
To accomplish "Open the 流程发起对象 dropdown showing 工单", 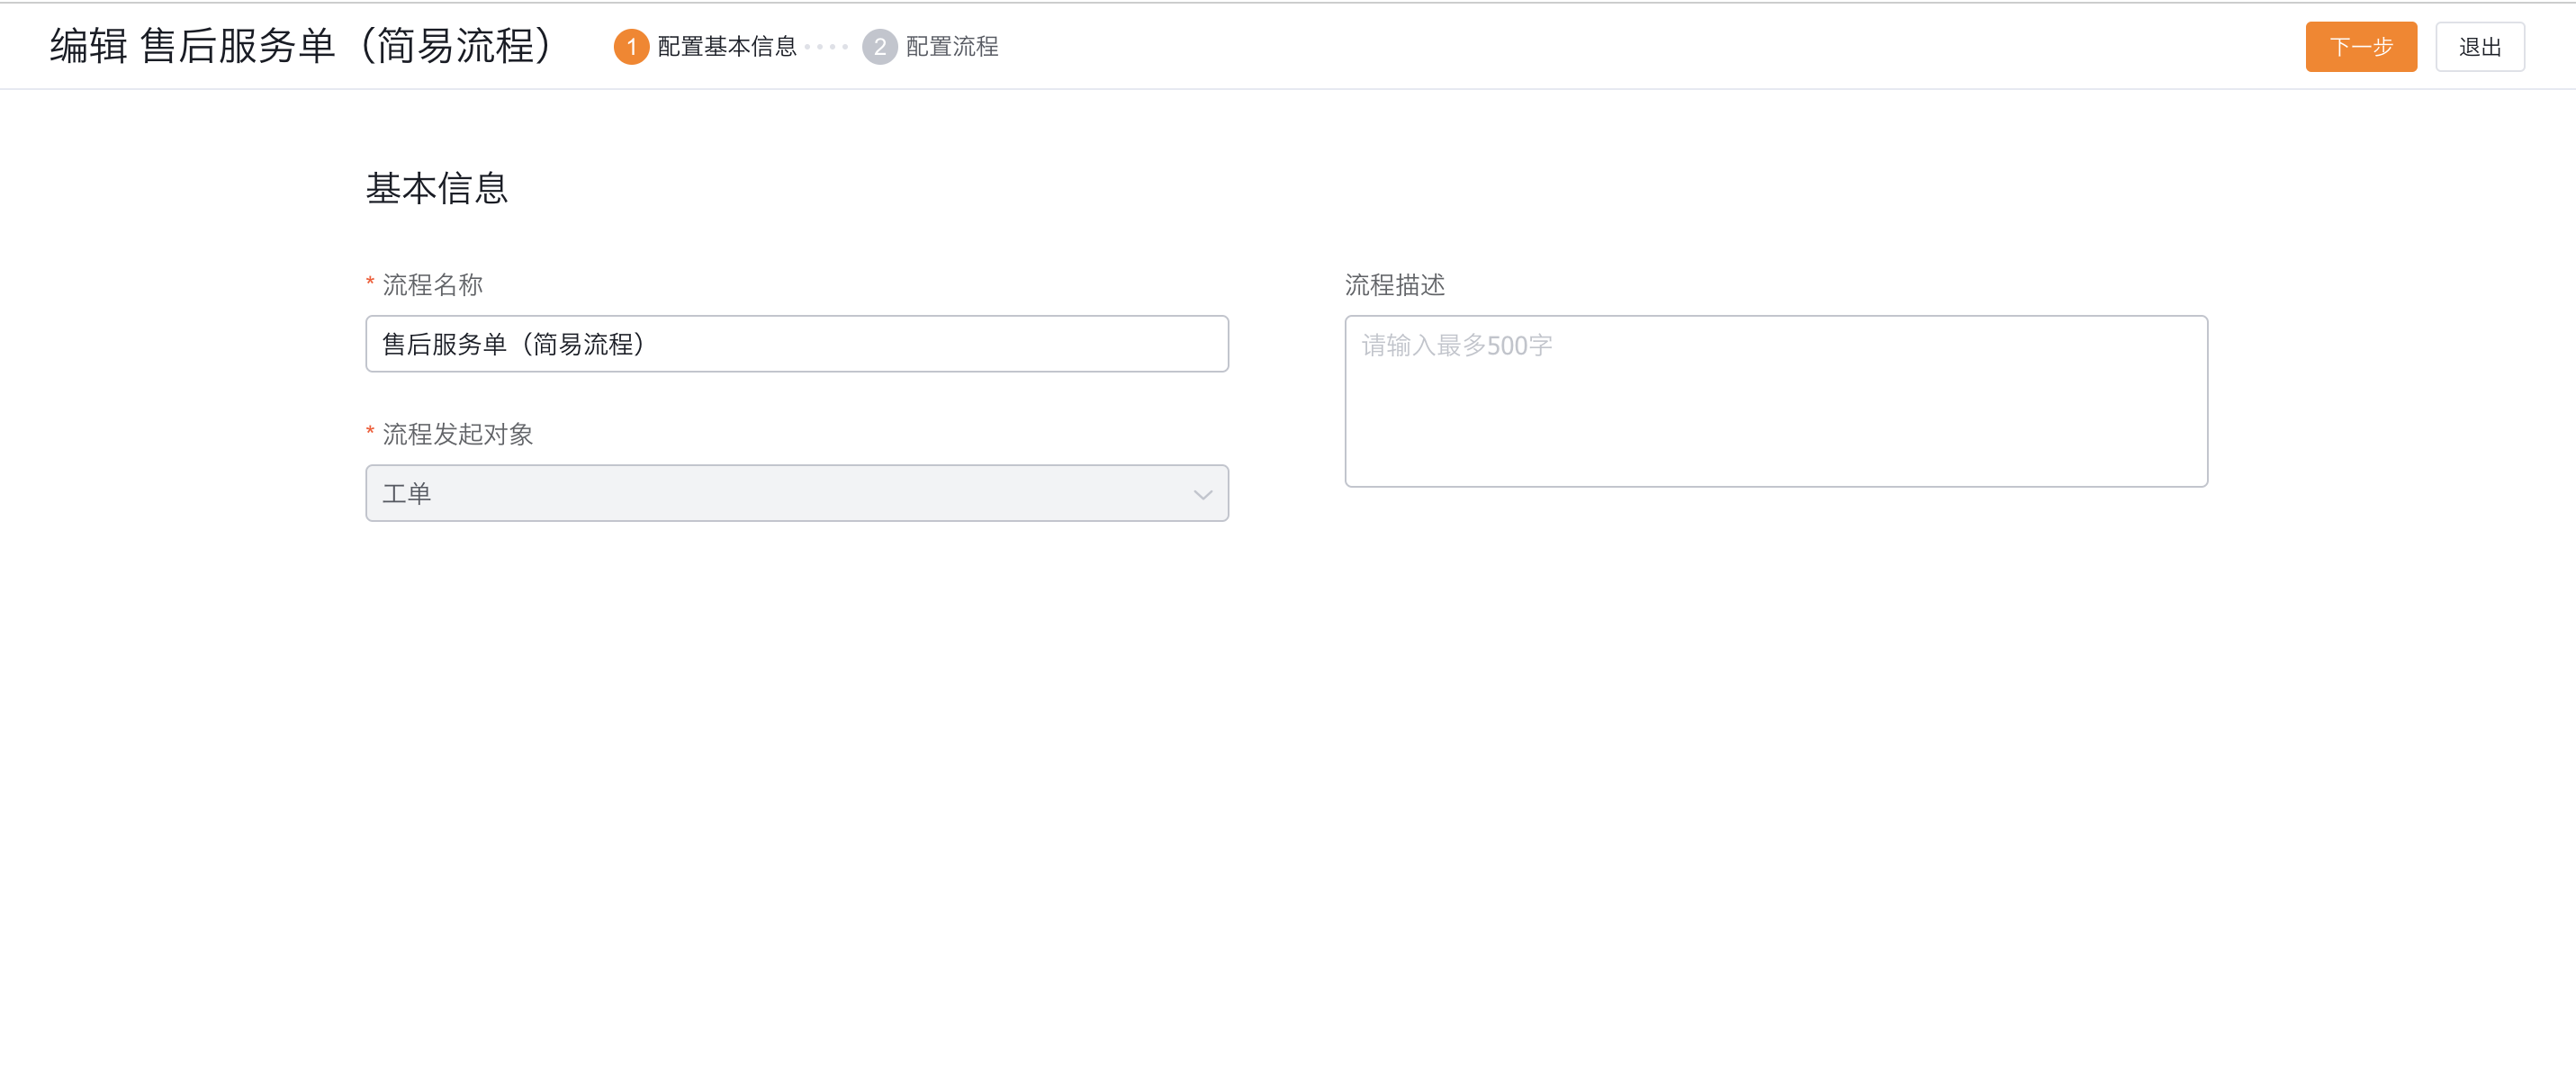I will click(797, 493).
